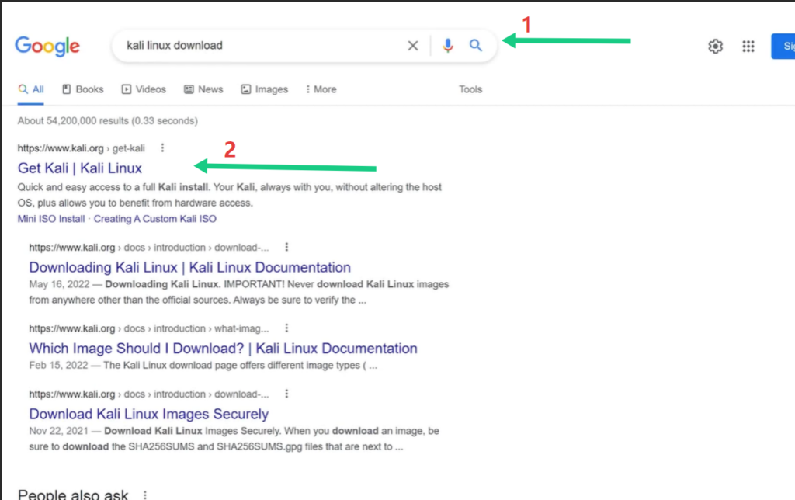
Task: Open the Get Kali | Kali Linux result
Action: coord(80,168)
